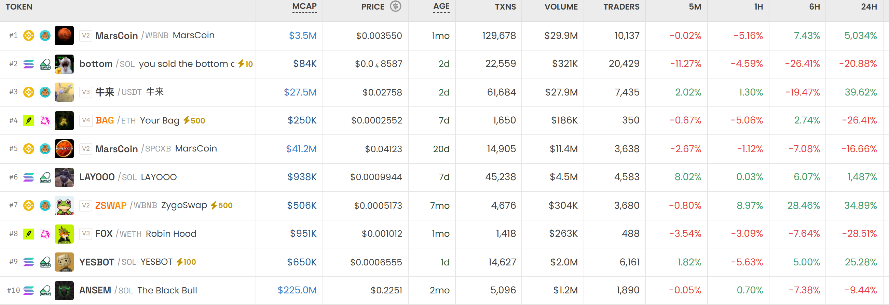Viewport: 889px width, 305px height.
Task: Open the BAG token thumbnail
Action: click(64, 121)
